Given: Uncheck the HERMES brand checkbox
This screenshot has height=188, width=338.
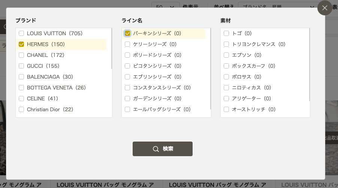Looking at the screenshot, I should click(21, 44).
